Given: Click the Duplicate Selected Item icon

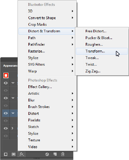Looking at the screenshot, I should click(x=55, y=154).
